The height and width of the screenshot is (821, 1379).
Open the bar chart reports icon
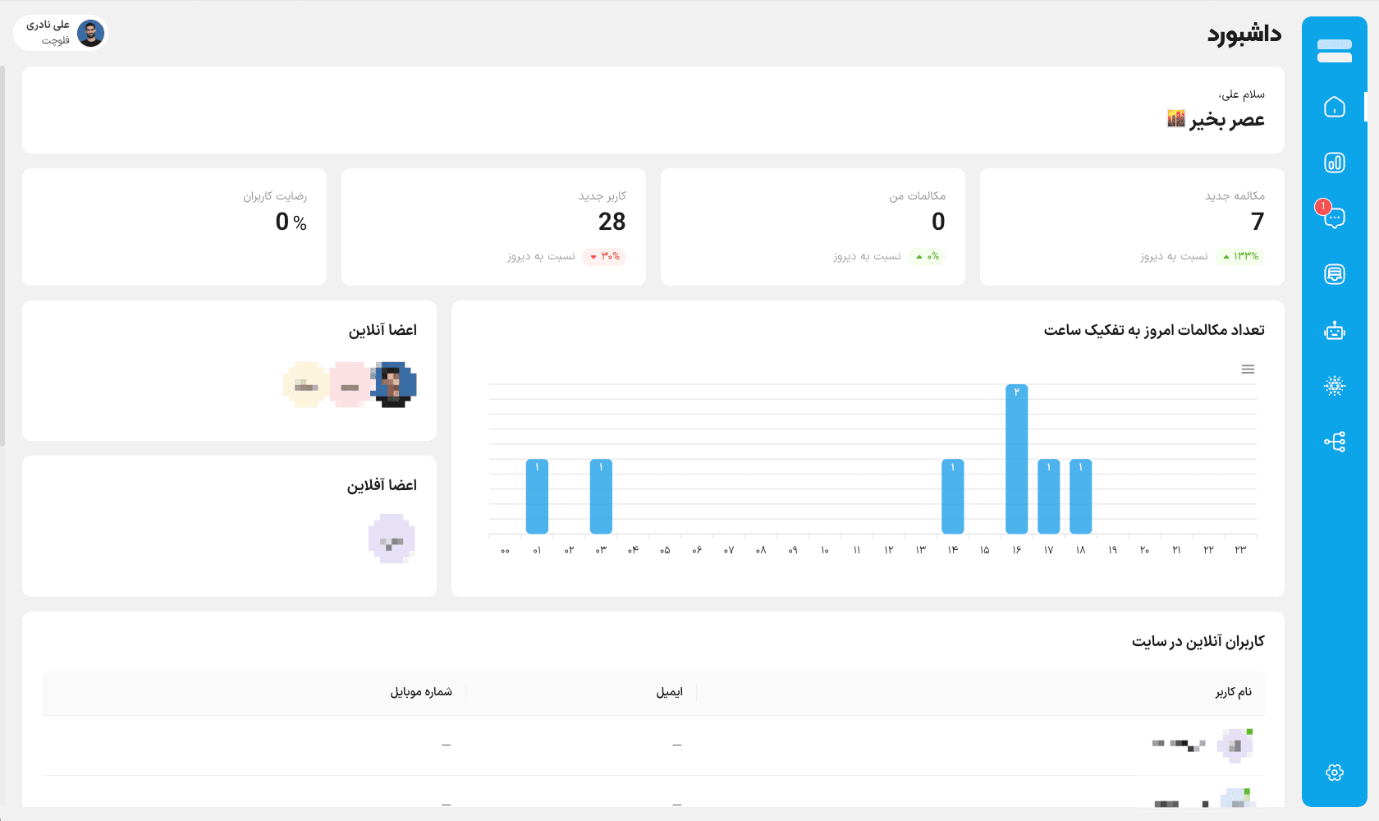coord(1334,163)
